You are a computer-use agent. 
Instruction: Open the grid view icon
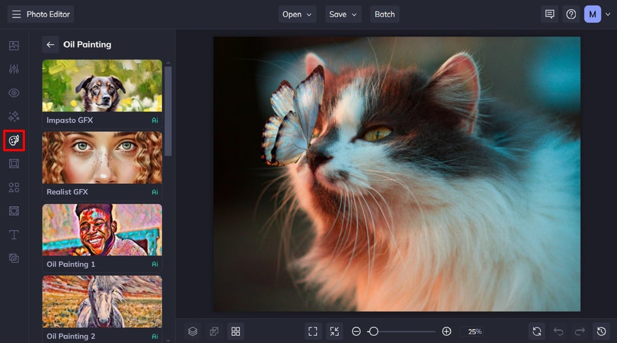[x=236, y=332]
